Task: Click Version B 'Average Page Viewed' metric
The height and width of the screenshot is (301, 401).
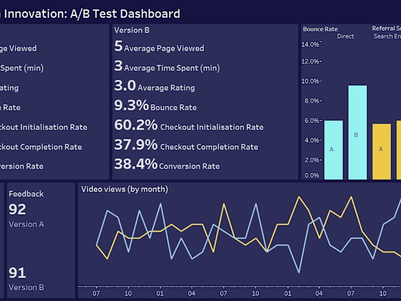Action: tap(159, 47)
